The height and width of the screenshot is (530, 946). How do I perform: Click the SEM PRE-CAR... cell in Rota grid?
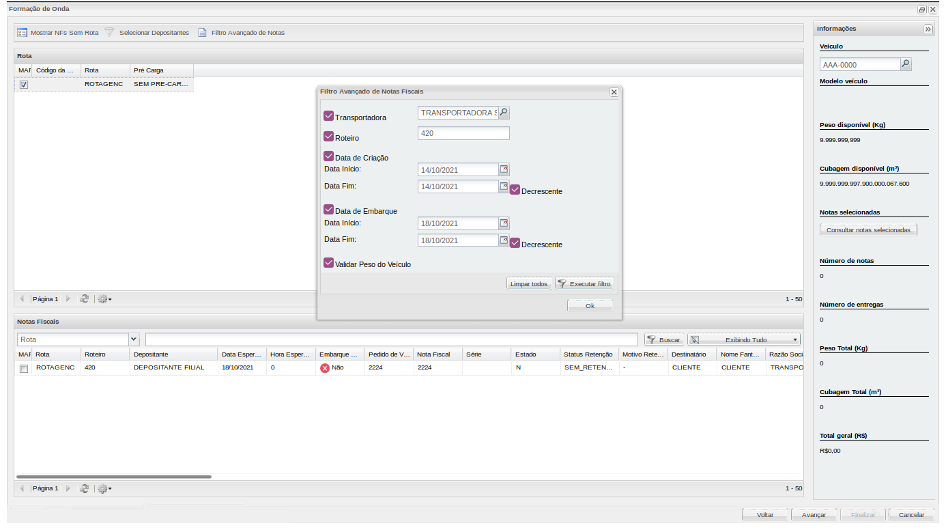(x=162, y=84)
